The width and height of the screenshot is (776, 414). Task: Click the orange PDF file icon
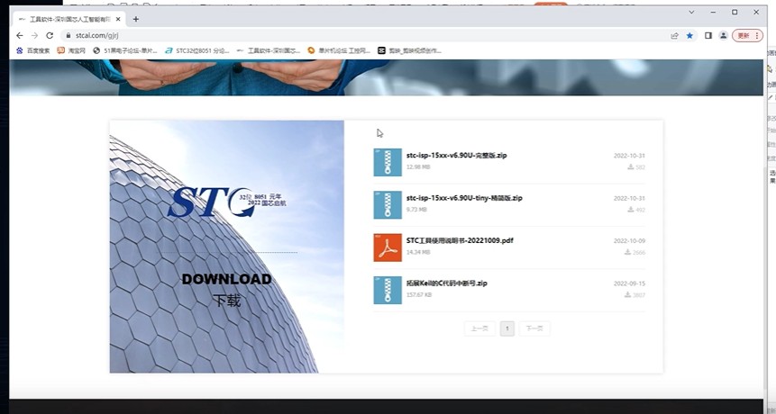(x=388, y=247)
